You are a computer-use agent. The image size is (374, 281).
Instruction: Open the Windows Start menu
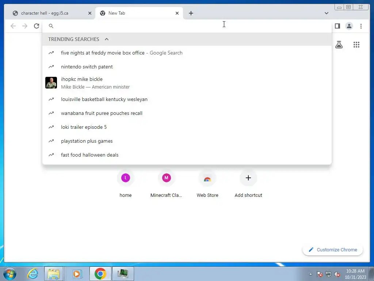click(x=10, y=274)
